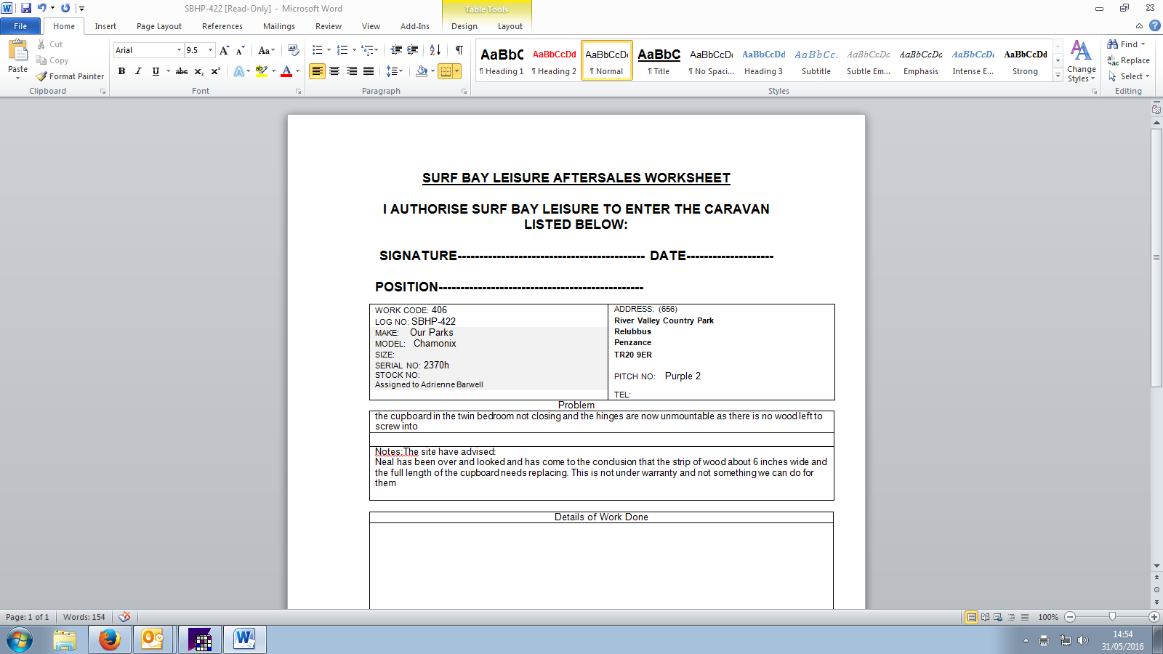Viewport: 1163px width, 654px height.
Task: Shrink the font size
Action: pos(240,50)
